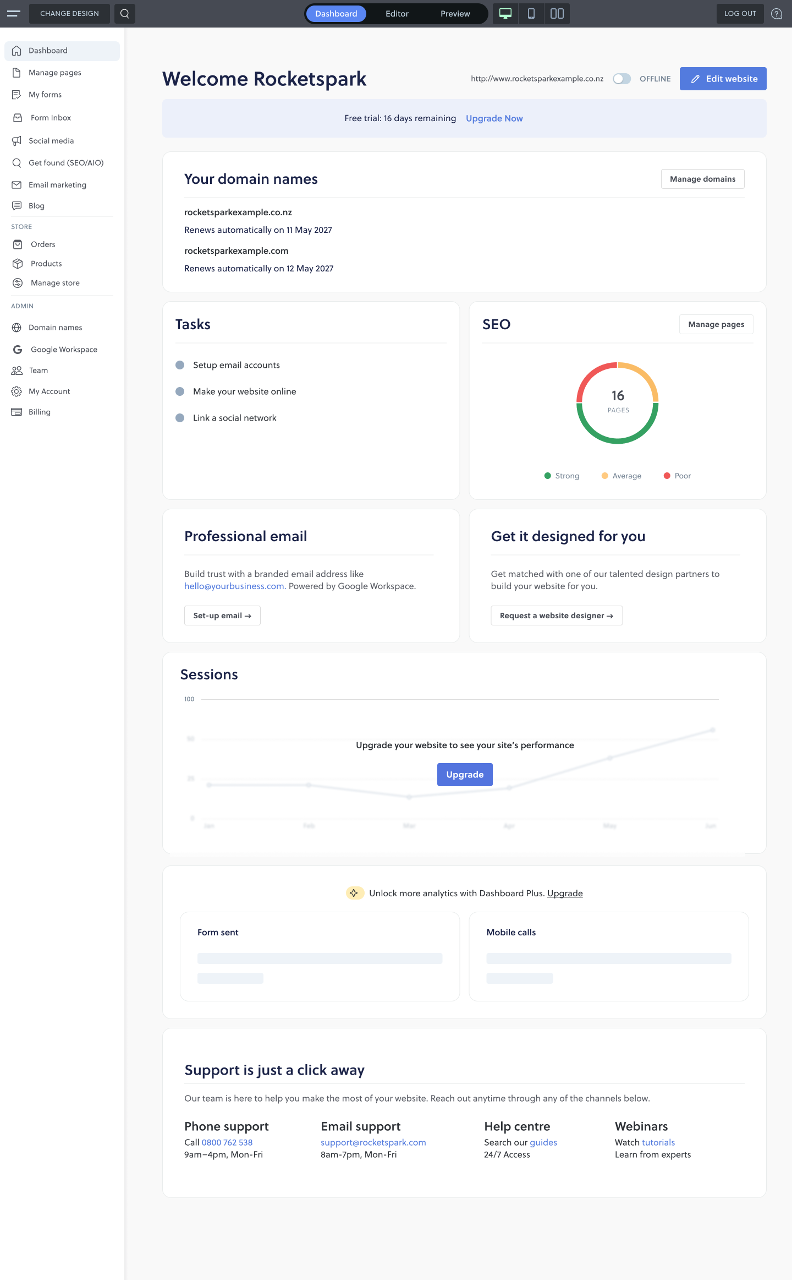Click the red Poor legend dot
The width and height of the screenshot is (792, 1280).
click(x=667, y=476)
